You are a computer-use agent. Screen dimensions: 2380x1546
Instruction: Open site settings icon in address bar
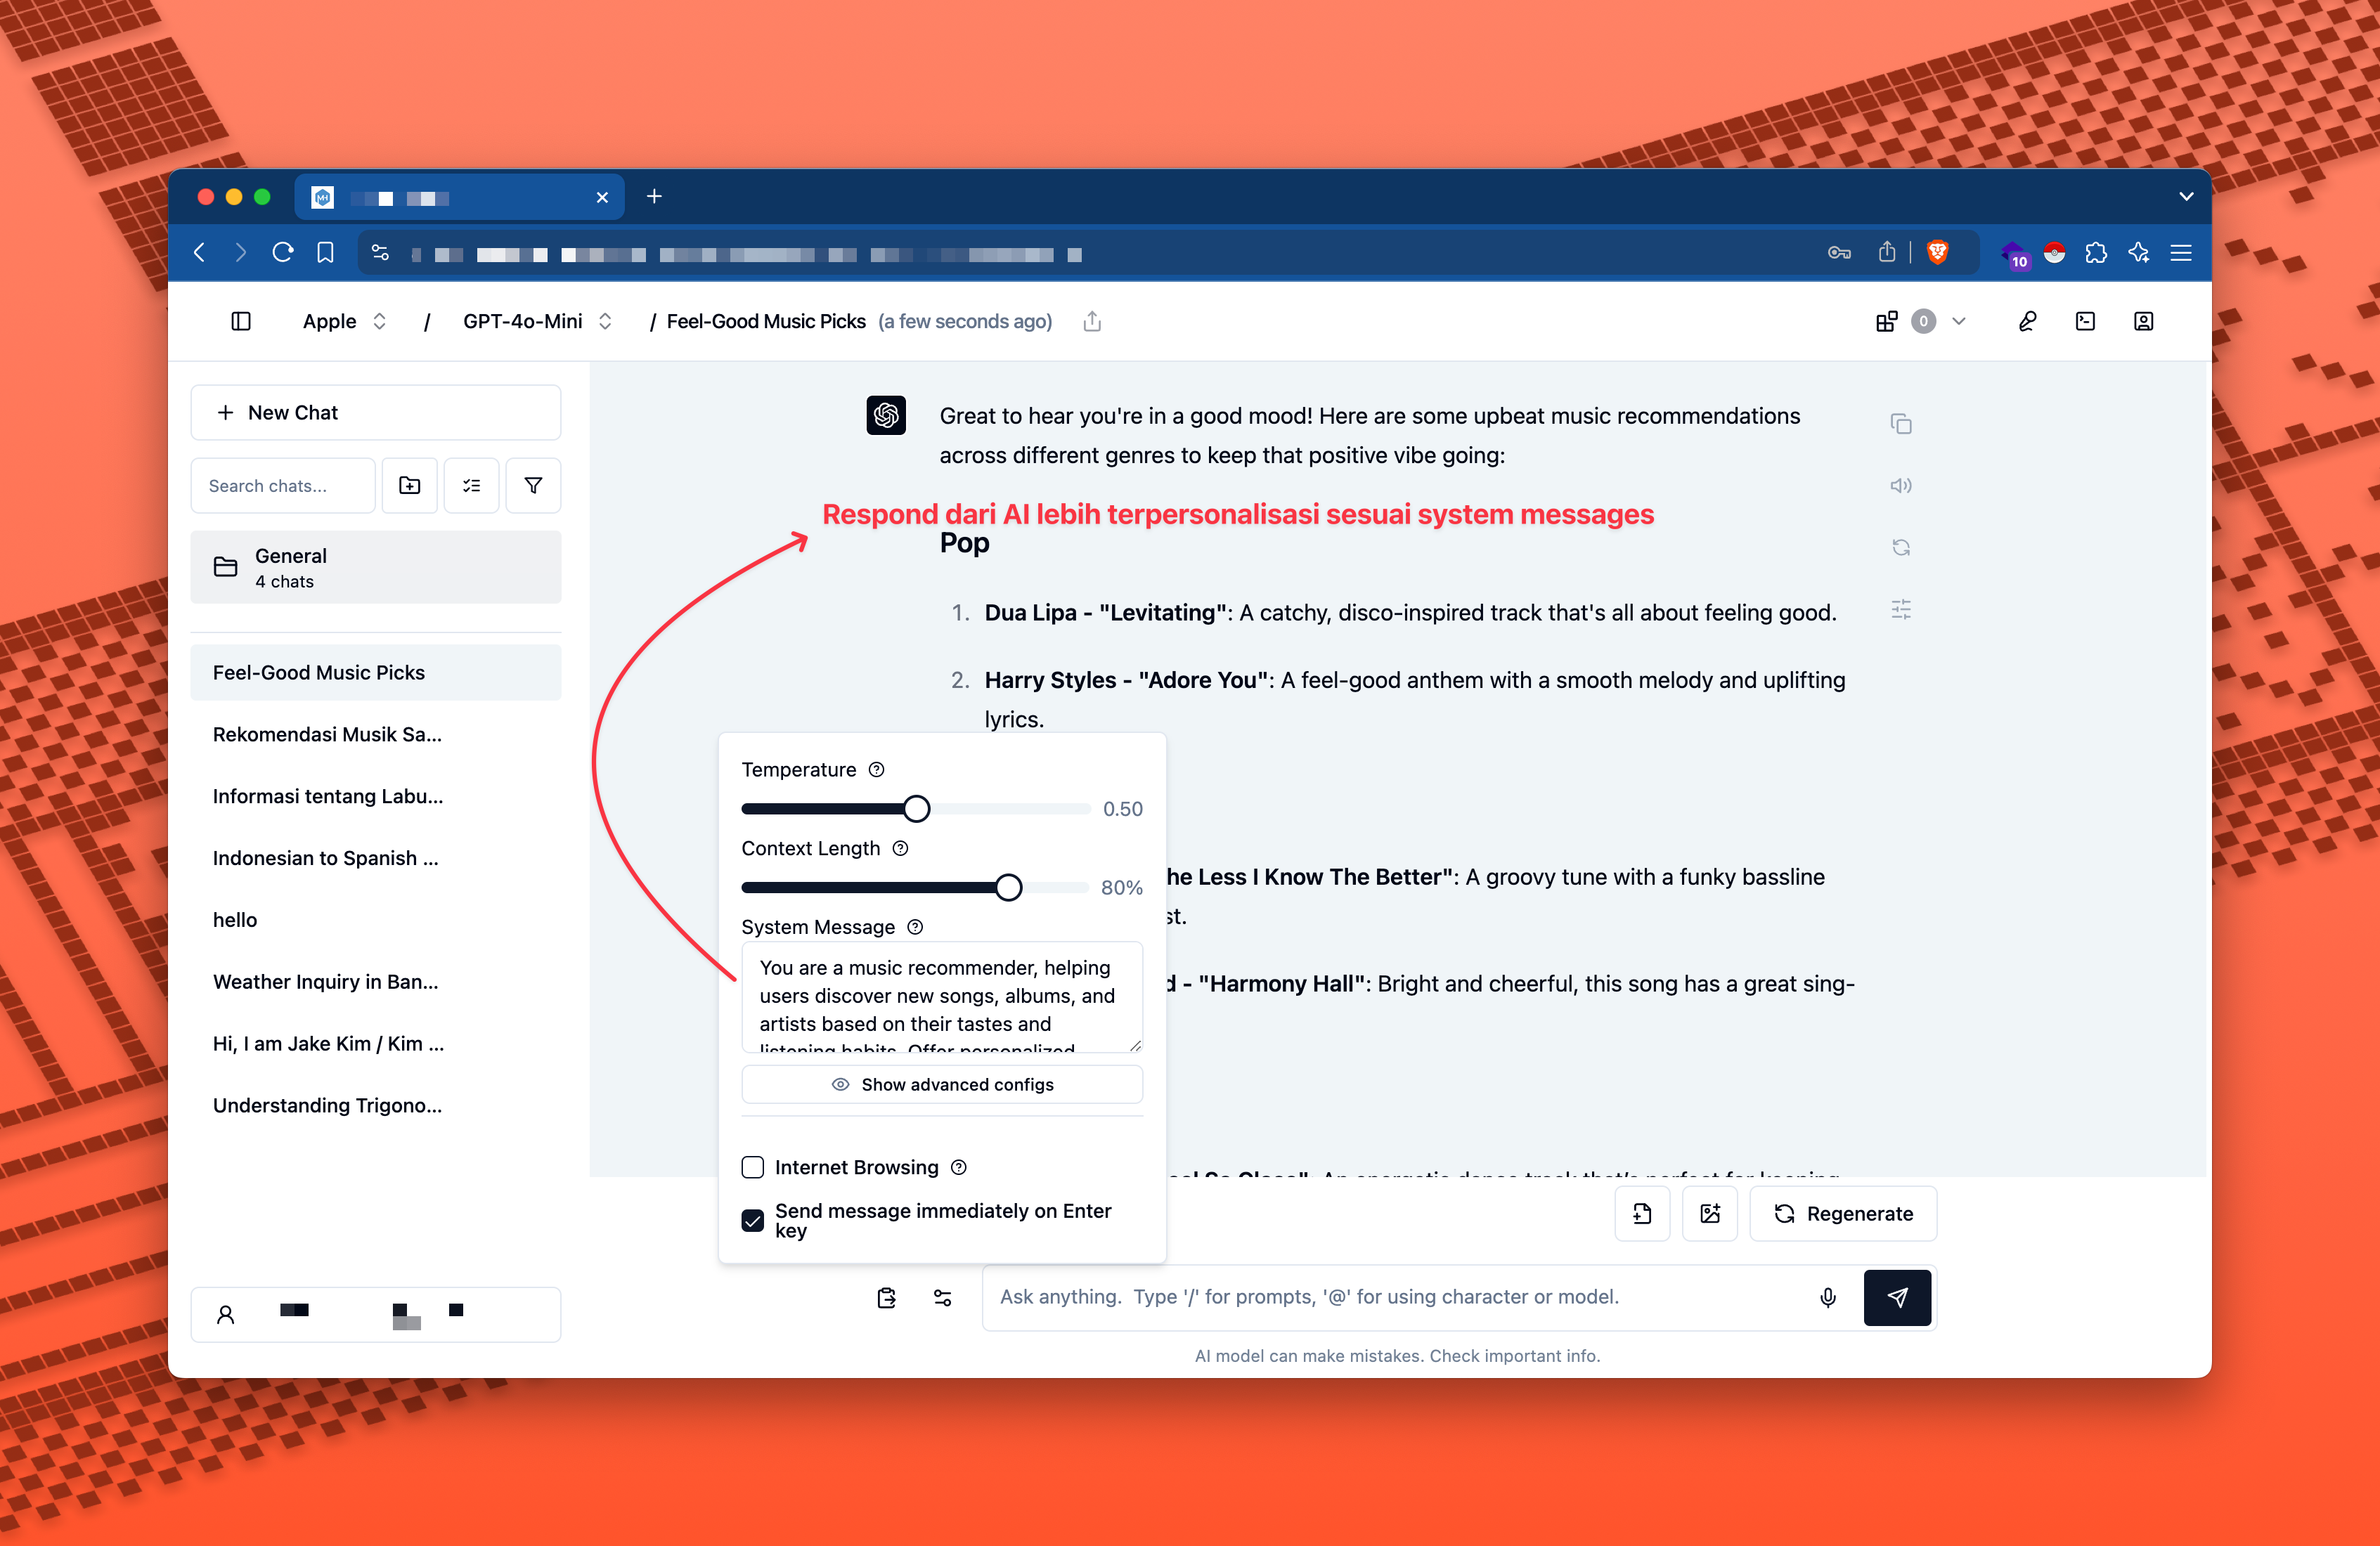pyautogui.click(x=380, y=253)
